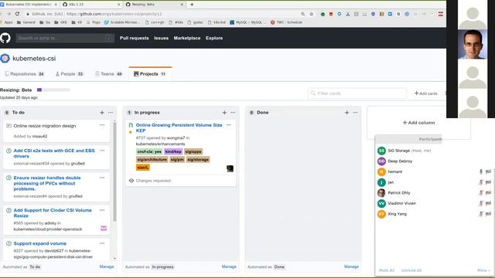Switch to Repositories tab
Viewport: 495px width, 278px height.
pos(24,74)
